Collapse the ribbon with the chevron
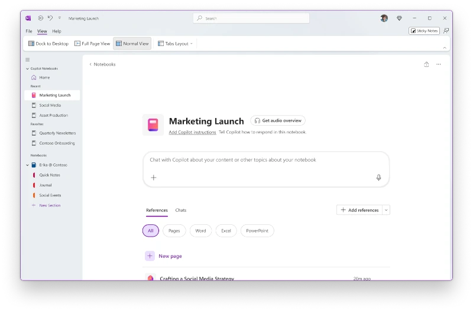The width and height of the screenshot is (473, 311). click(x=445, y=47)
